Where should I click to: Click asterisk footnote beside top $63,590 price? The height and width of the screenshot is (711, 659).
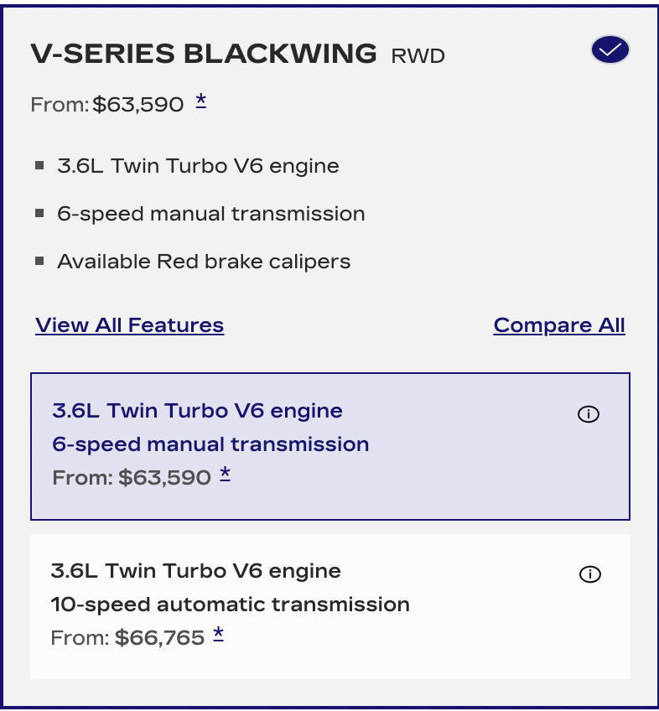(x=201, y=101)
